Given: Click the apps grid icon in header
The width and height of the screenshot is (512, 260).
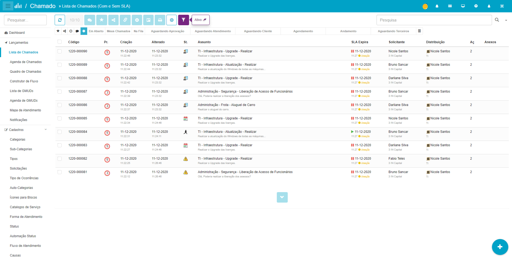Looking at the screenshot, I should tap(450, 6).
